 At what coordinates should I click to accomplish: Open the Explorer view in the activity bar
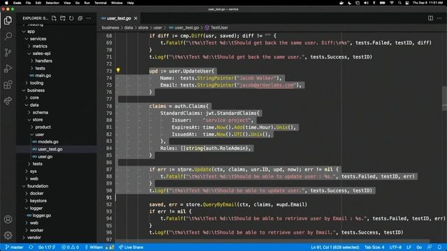point(8,20)
